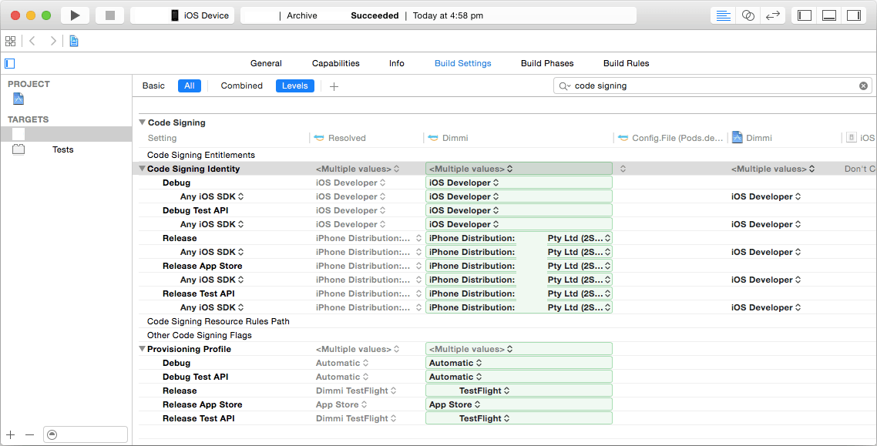The height and width of the screenshot is (446, 877).
Task: Open highlighted Release iPhone Distribution identity dropdown
Action: point(519,238)
